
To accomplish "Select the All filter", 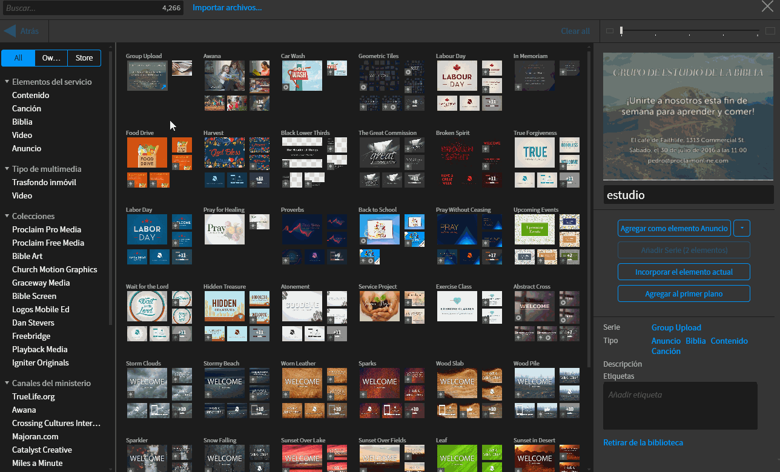I will (x=18, y=58).
